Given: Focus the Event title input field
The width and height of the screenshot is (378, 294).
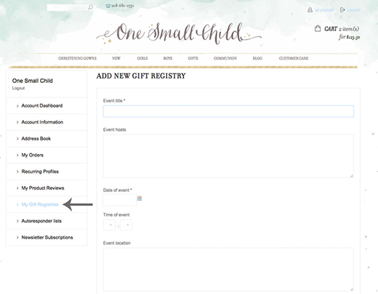Looking at the screenshot, I should coord(228,111).
